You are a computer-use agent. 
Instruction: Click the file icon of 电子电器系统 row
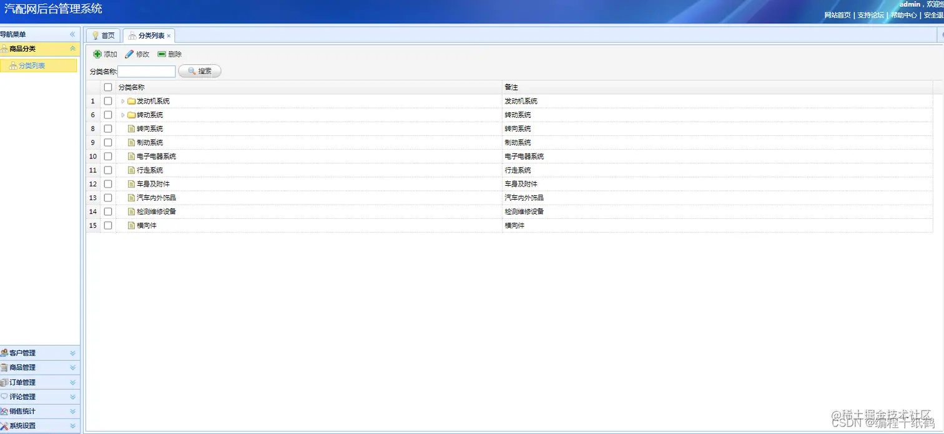coord(131,156)
